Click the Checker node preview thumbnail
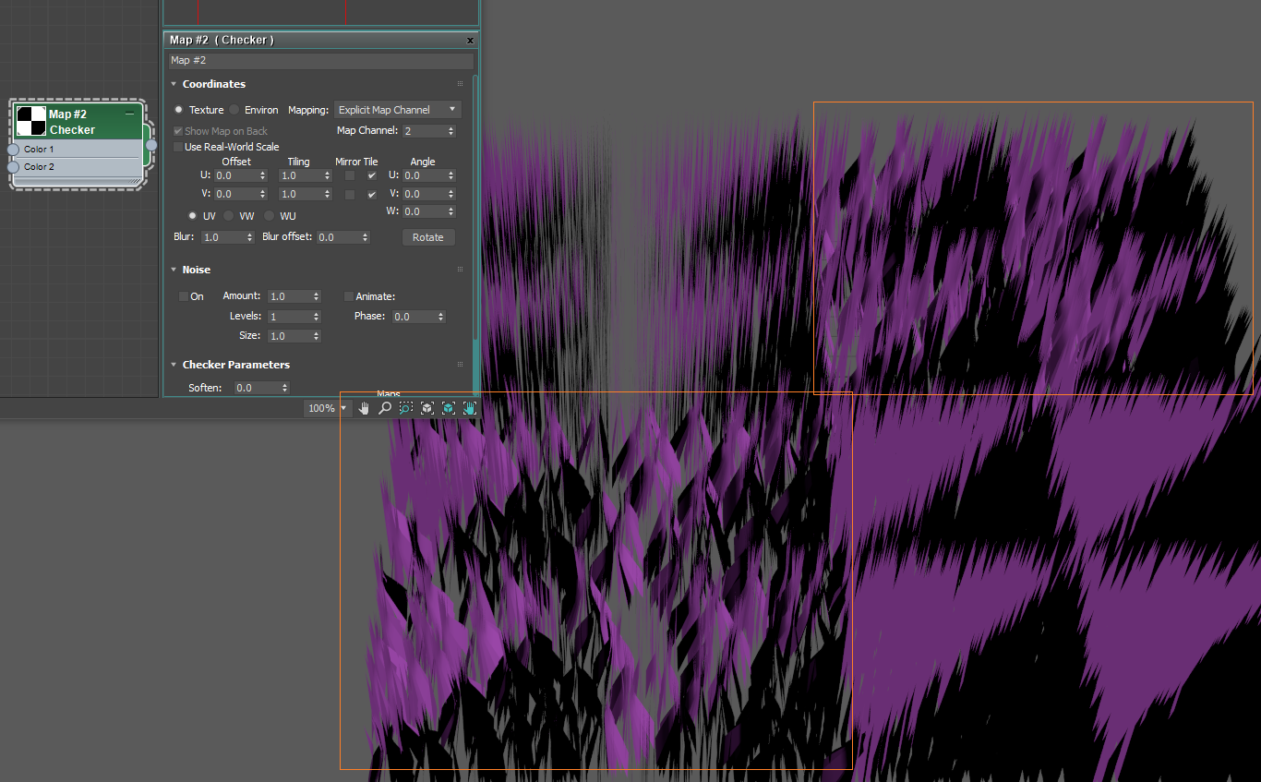 pyautogui.click(x=31, y=122)
